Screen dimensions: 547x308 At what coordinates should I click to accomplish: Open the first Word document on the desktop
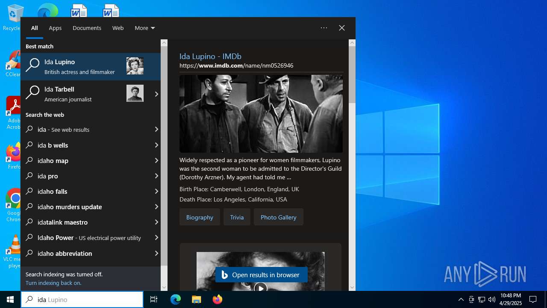[x=79, y=10]
